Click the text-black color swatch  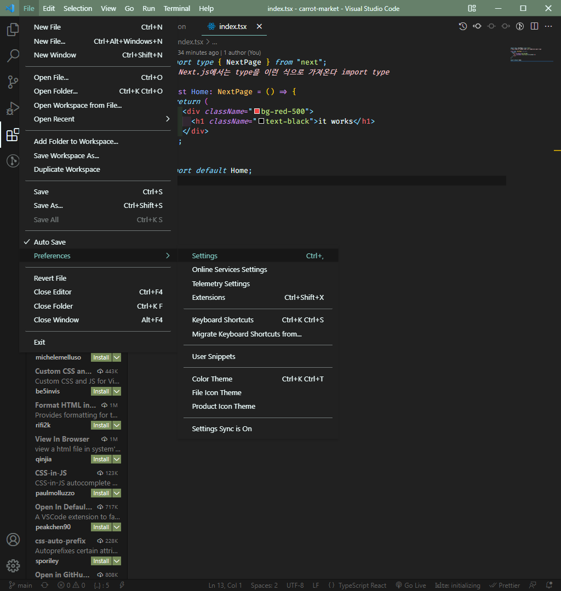[261, 121]
